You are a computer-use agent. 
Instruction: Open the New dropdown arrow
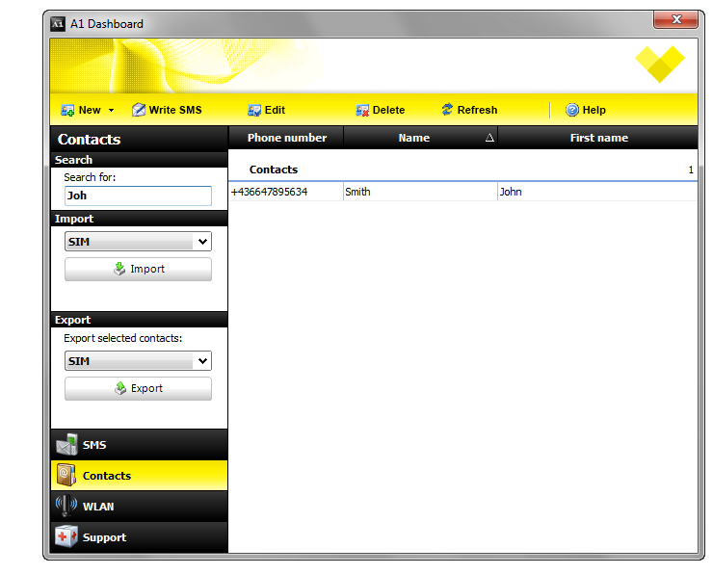coord(111,111)
